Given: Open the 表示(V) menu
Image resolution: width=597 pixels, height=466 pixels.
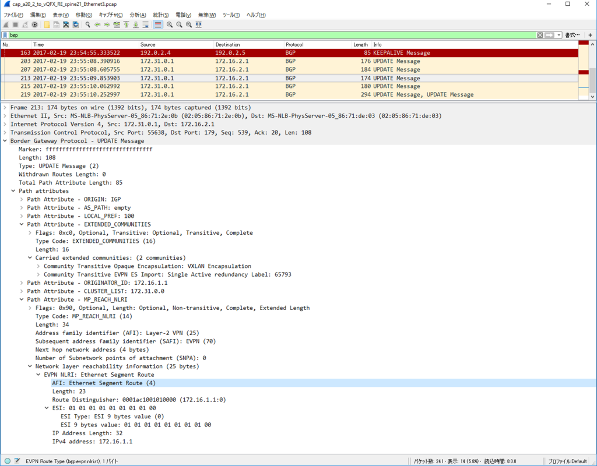Looking at the screenshot, I should [x=61, y=15].
